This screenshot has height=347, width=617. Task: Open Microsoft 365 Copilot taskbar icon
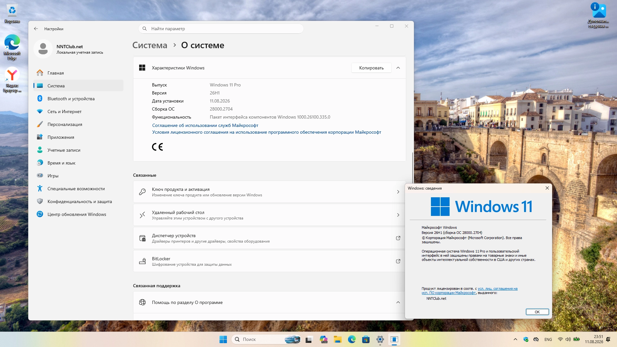(324, 339)
